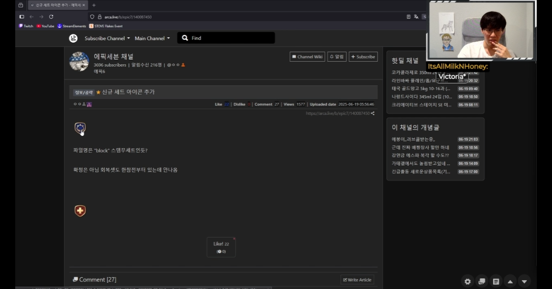
Task: Click the translate page icon
Action: click(x=416, y=17)
